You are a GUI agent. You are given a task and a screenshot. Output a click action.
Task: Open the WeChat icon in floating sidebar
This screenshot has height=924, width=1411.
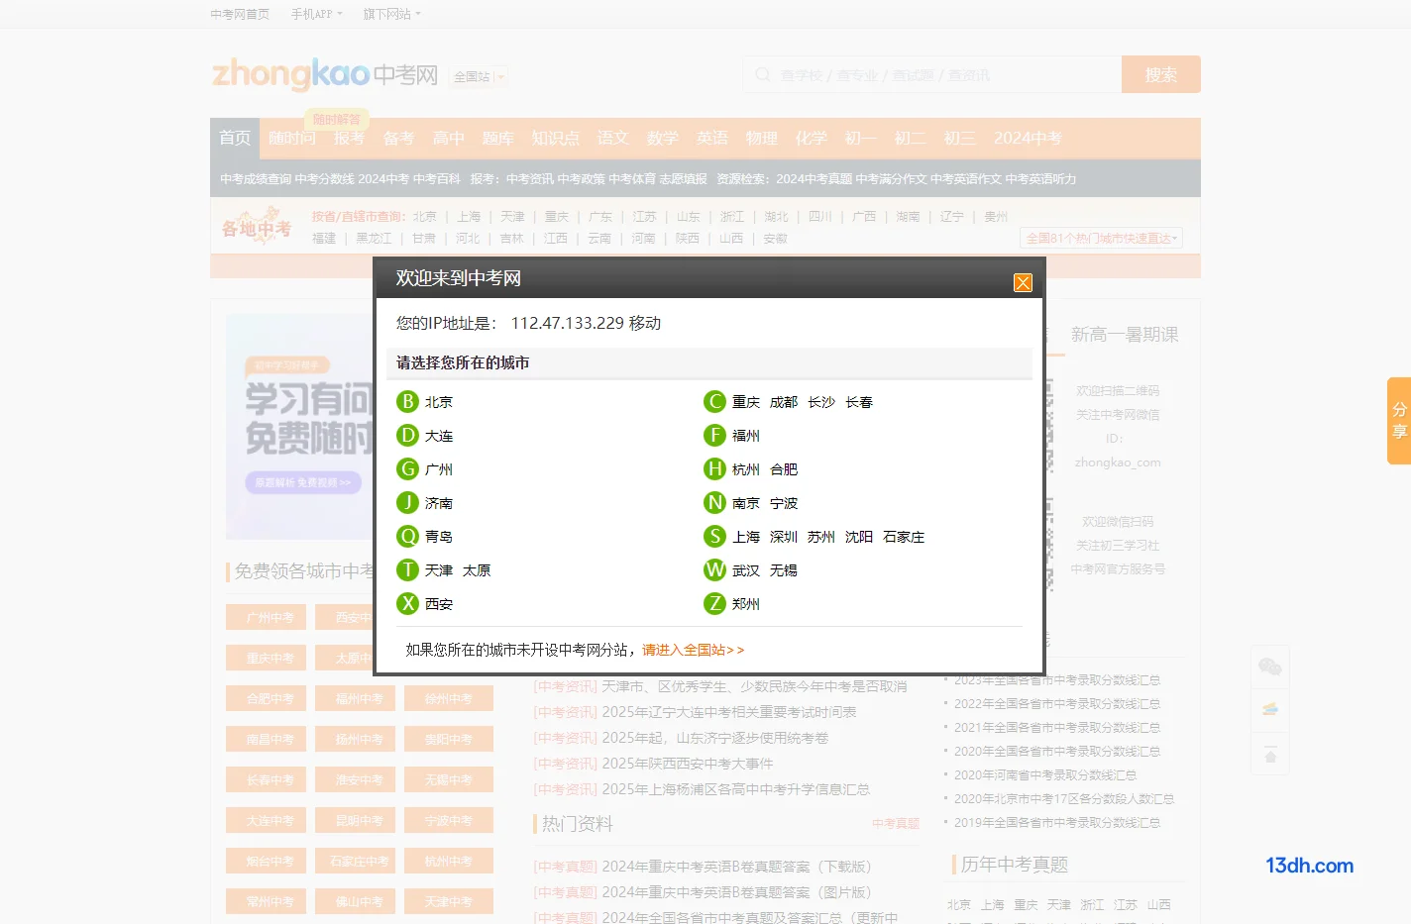pyautogui.click(x=1270, y=667)
